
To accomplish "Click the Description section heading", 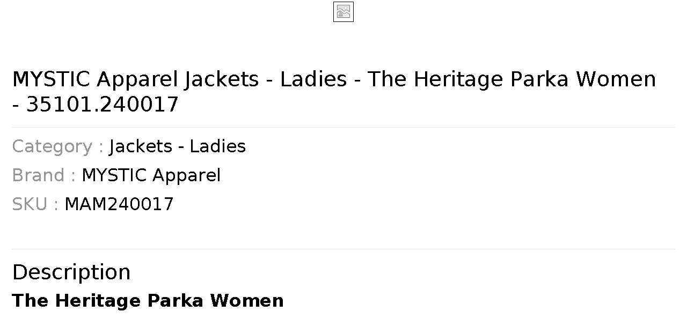I will (71, 272).
